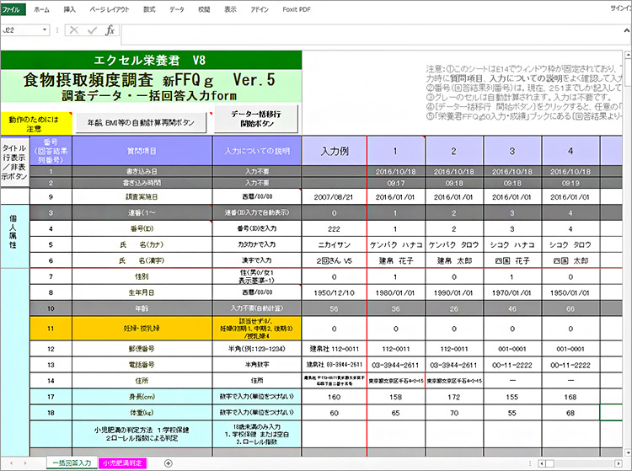Select the 調査実施日 row label

142,197
